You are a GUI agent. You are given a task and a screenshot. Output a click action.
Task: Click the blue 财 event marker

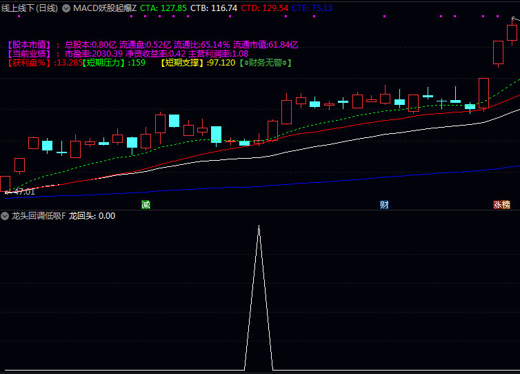(384, 204)
